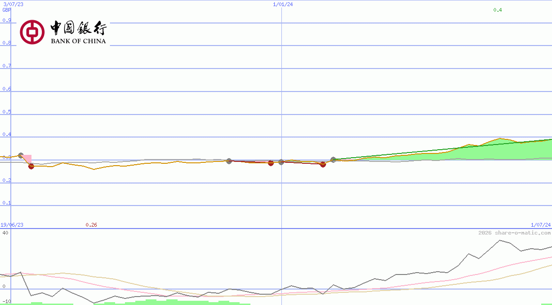Click the -10 indicator axis label

coord(7,302)
